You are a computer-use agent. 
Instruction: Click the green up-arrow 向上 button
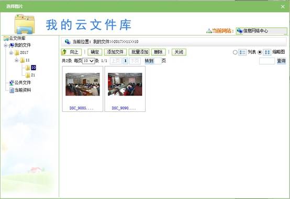(71, 52)
